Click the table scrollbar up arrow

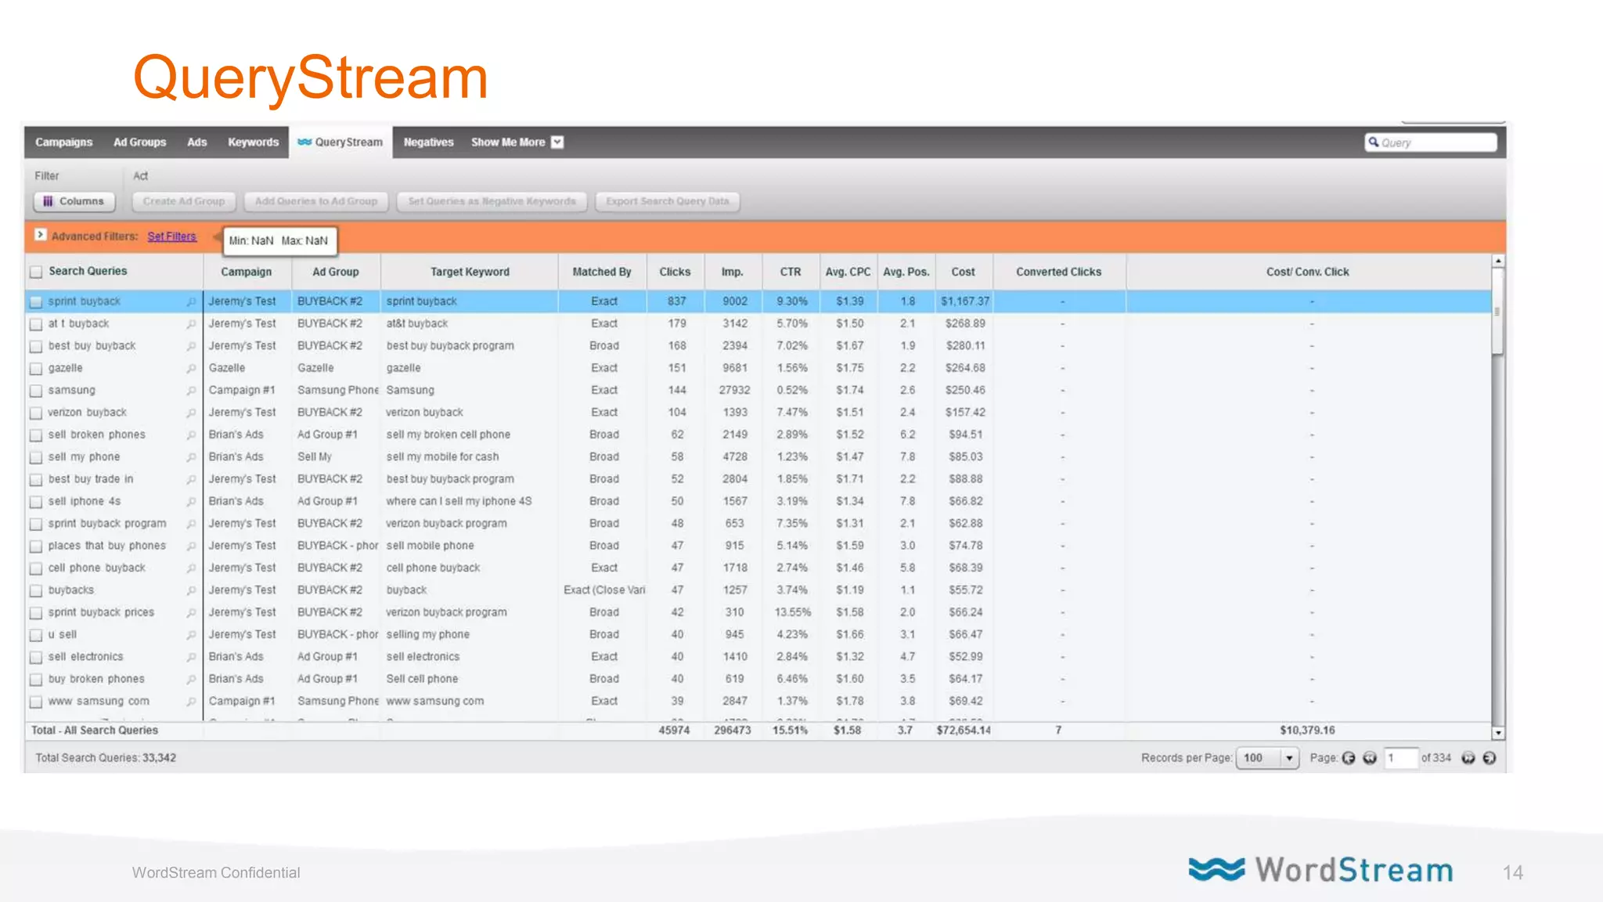click(x=1498, y=261)
